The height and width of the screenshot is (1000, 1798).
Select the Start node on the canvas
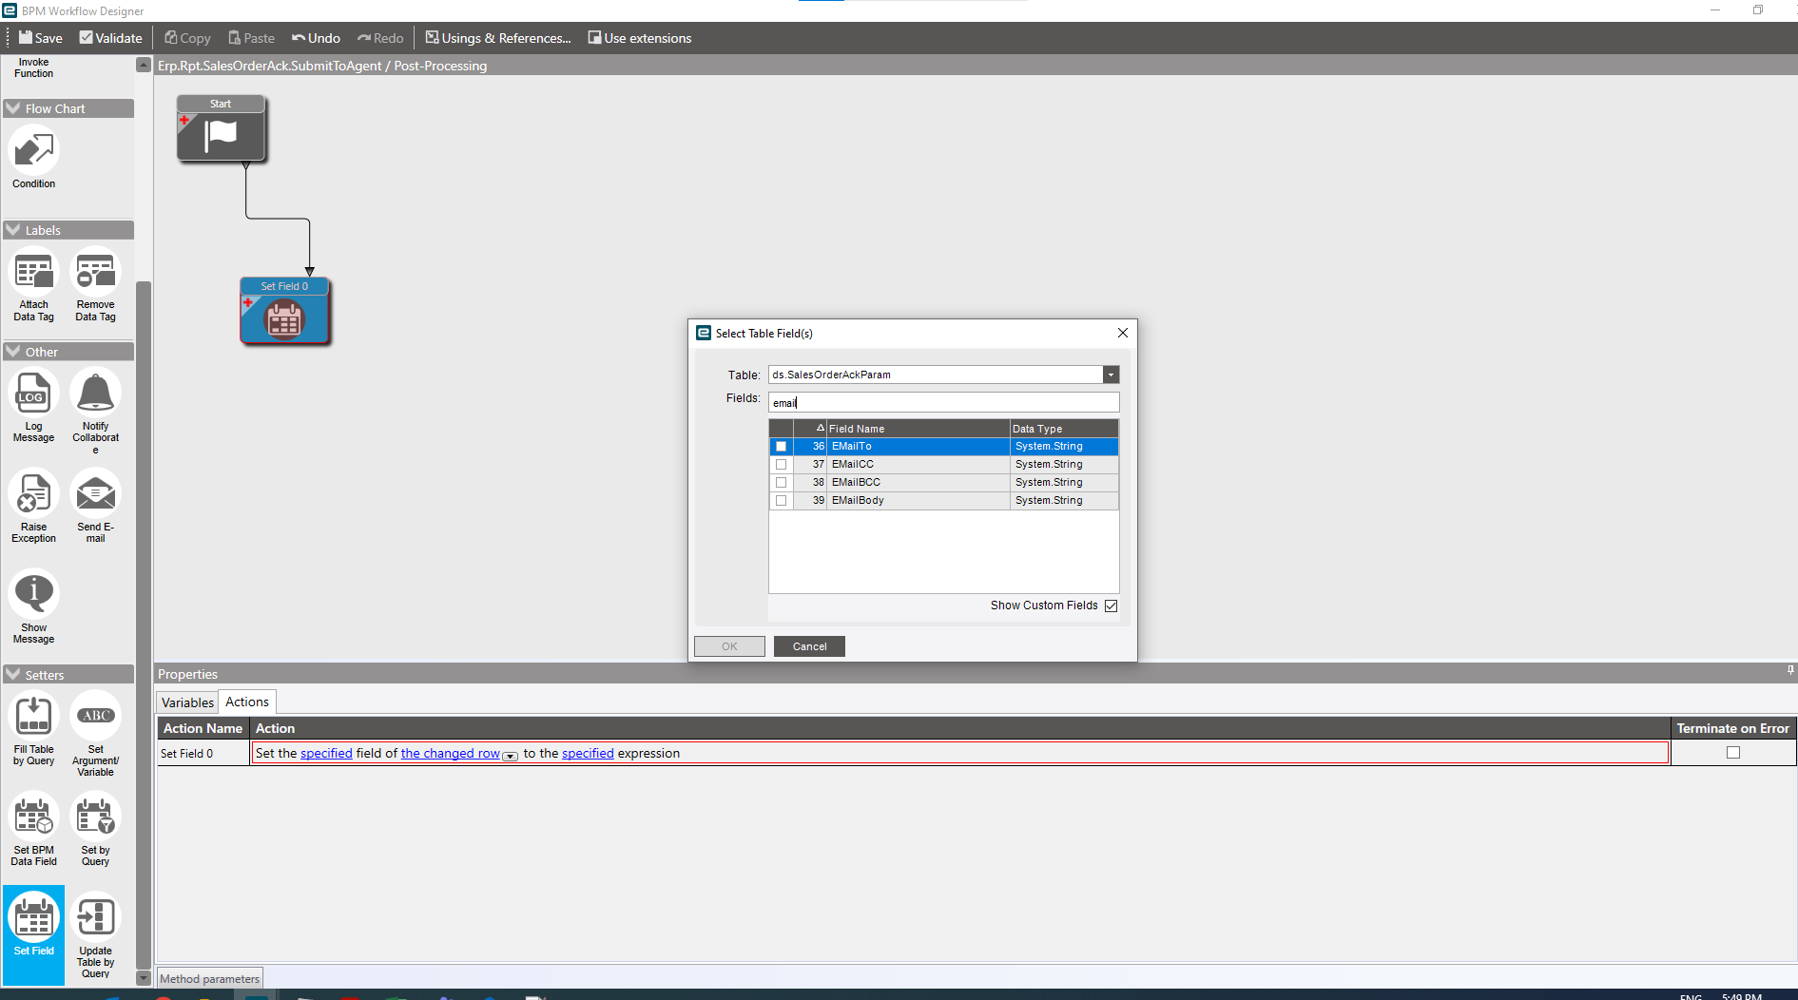coord(221,128)
